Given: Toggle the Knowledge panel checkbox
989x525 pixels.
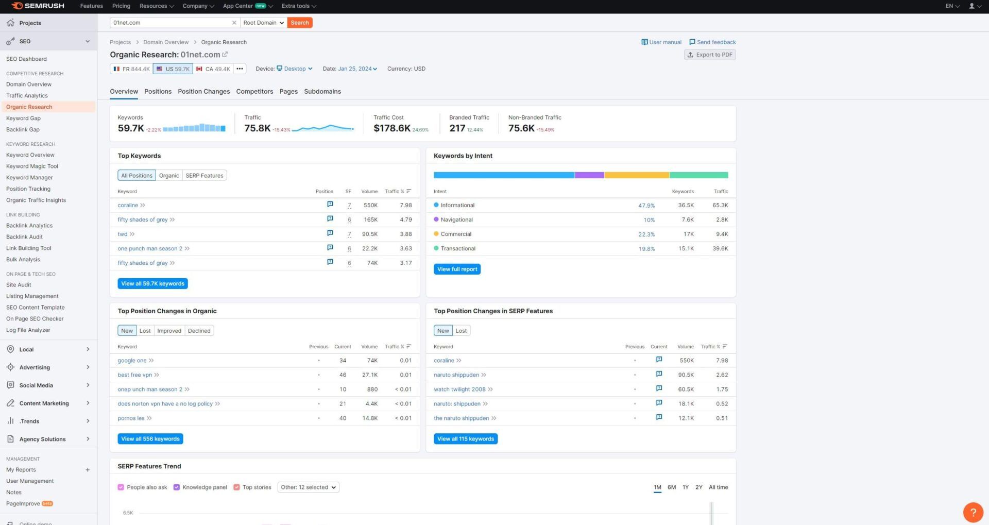Looking at the screenshot, I should coord(177,487).
